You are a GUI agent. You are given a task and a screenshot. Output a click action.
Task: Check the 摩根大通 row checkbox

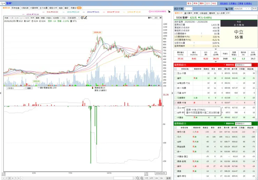[x=175, y=132]
